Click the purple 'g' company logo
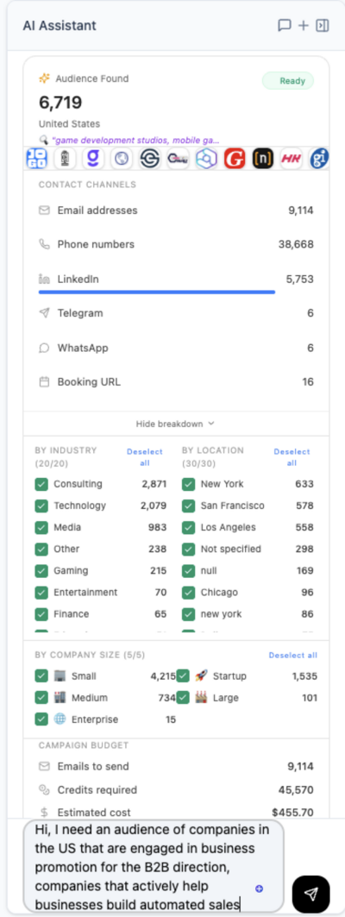345x917 pixels. coord(93,158)
